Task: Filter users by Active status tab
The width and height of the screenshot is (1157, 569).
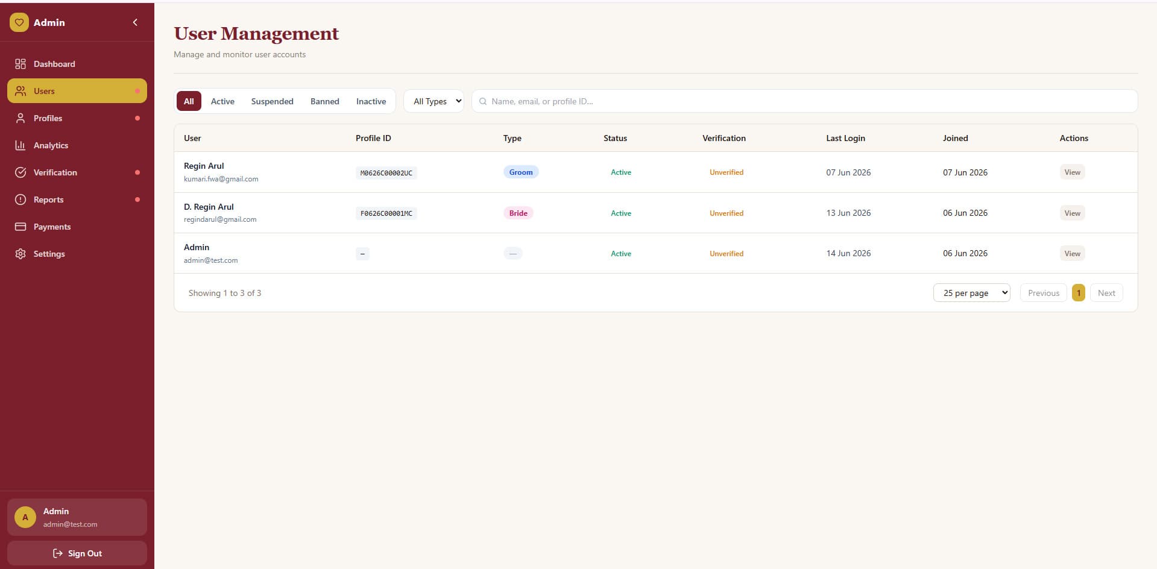Action: click(222, 101)
